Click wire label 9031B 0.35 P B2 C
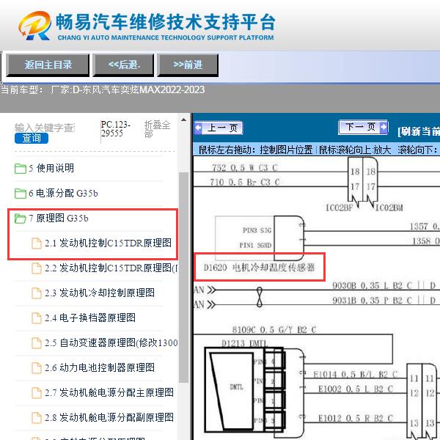 pyautogui.click(x=372, y=301)
